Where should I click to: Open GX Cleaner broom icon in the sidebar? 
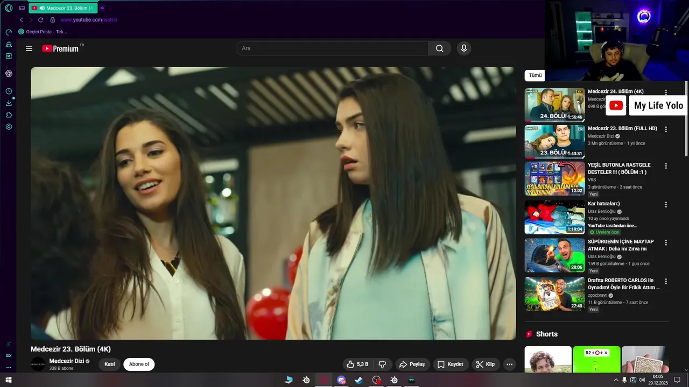9,44
